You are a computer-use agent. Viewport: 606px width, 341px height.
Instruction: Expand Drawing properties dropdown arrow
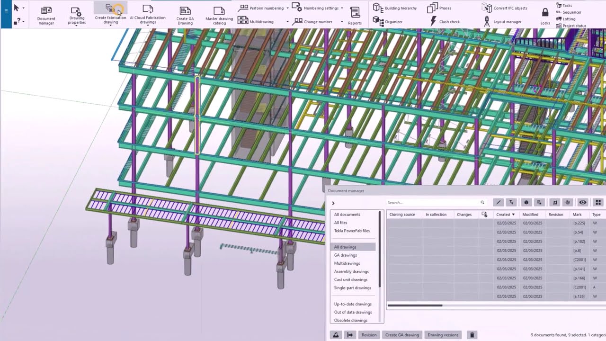[x=76, y=26]
